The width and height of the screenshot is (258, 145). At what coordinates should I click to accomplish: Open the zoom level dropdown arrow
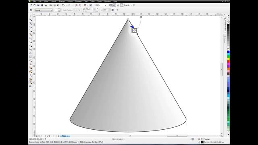[106, 5]
